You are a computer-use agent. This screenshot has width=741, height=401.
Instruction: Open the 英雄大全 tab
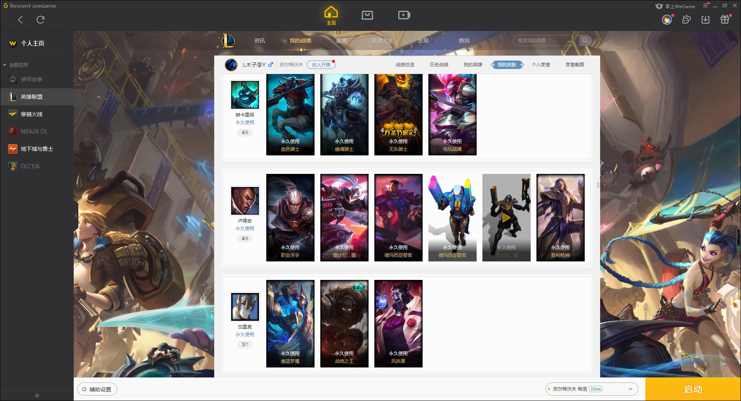(x=382, y=40)
